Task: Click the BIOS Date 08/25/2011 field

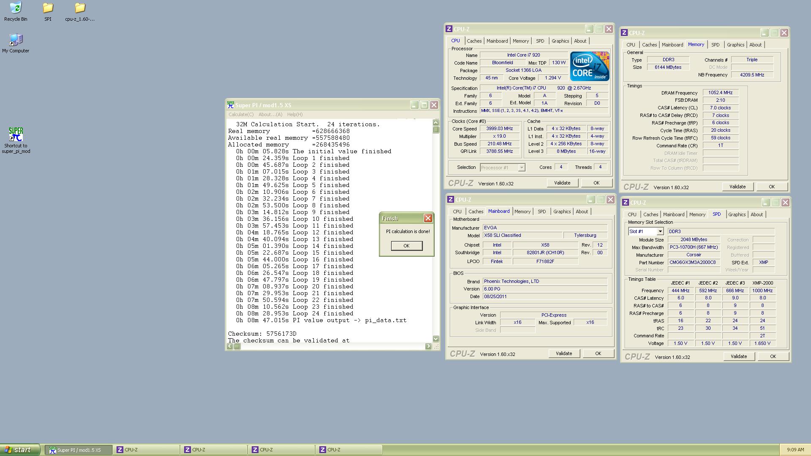Action: pyautogui.click(x=545, y=297)
